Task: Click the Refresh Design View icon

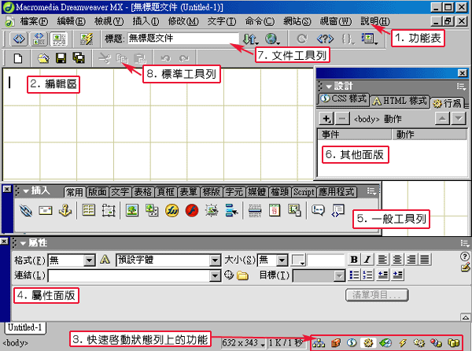Action: [302, 38]
